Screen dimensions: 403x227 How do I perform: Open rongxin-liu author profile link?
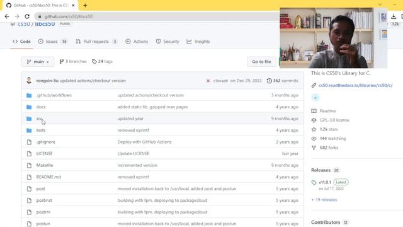[47, 81]
